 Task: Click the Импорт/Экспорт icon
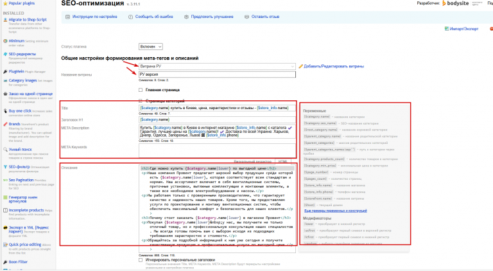[447, 29]
